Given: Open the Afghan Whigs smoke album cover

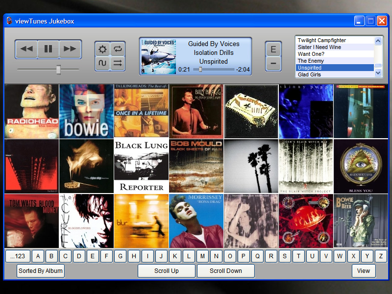Looking at the screenshot, I should click(x=87, y=166).
